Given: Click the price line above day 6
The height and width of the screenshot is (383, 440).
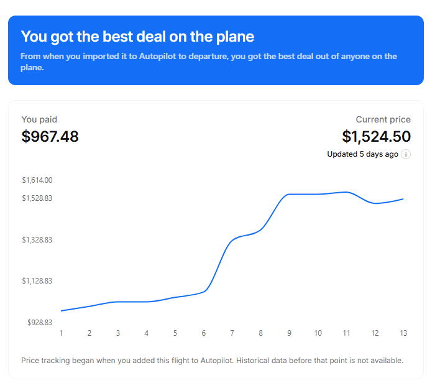Looking at the screenshot, I should tap(203, 291).
